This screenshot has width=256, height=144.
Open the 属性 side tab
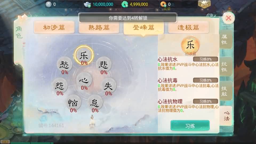(x=226, y=39)
